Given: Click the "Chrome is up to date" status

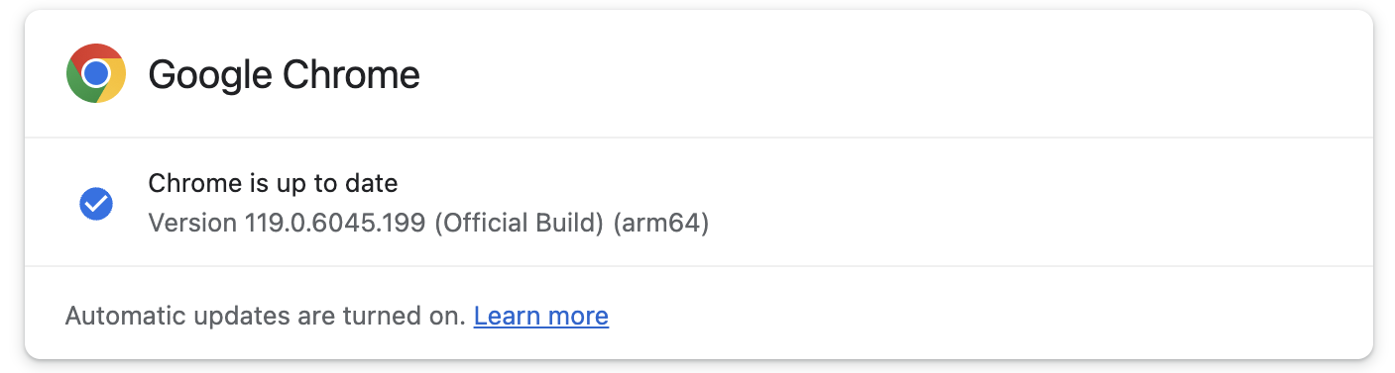Looking at the screenshot, I should tap(273, 183).
